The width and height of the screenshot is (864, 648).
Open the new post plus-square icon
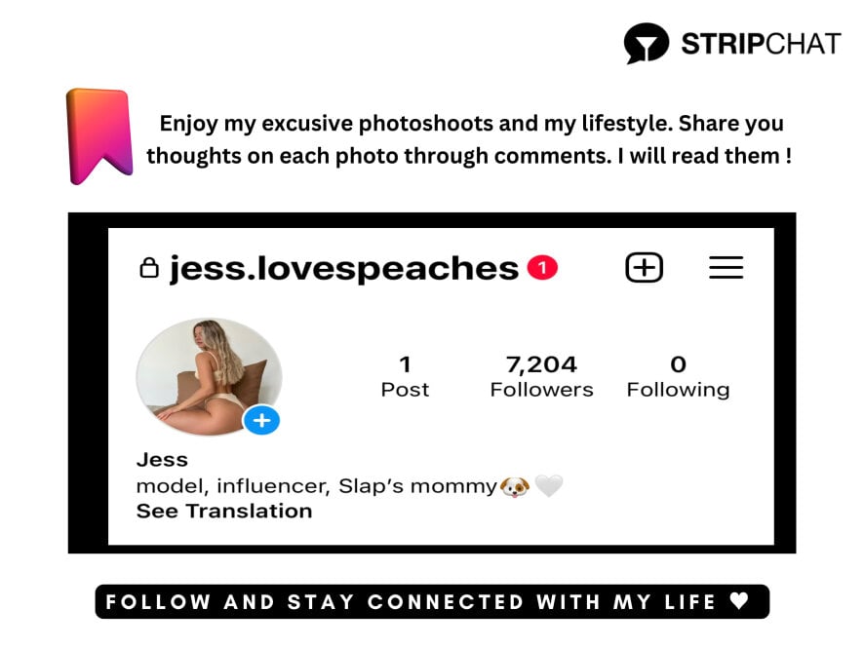[645, 268]
